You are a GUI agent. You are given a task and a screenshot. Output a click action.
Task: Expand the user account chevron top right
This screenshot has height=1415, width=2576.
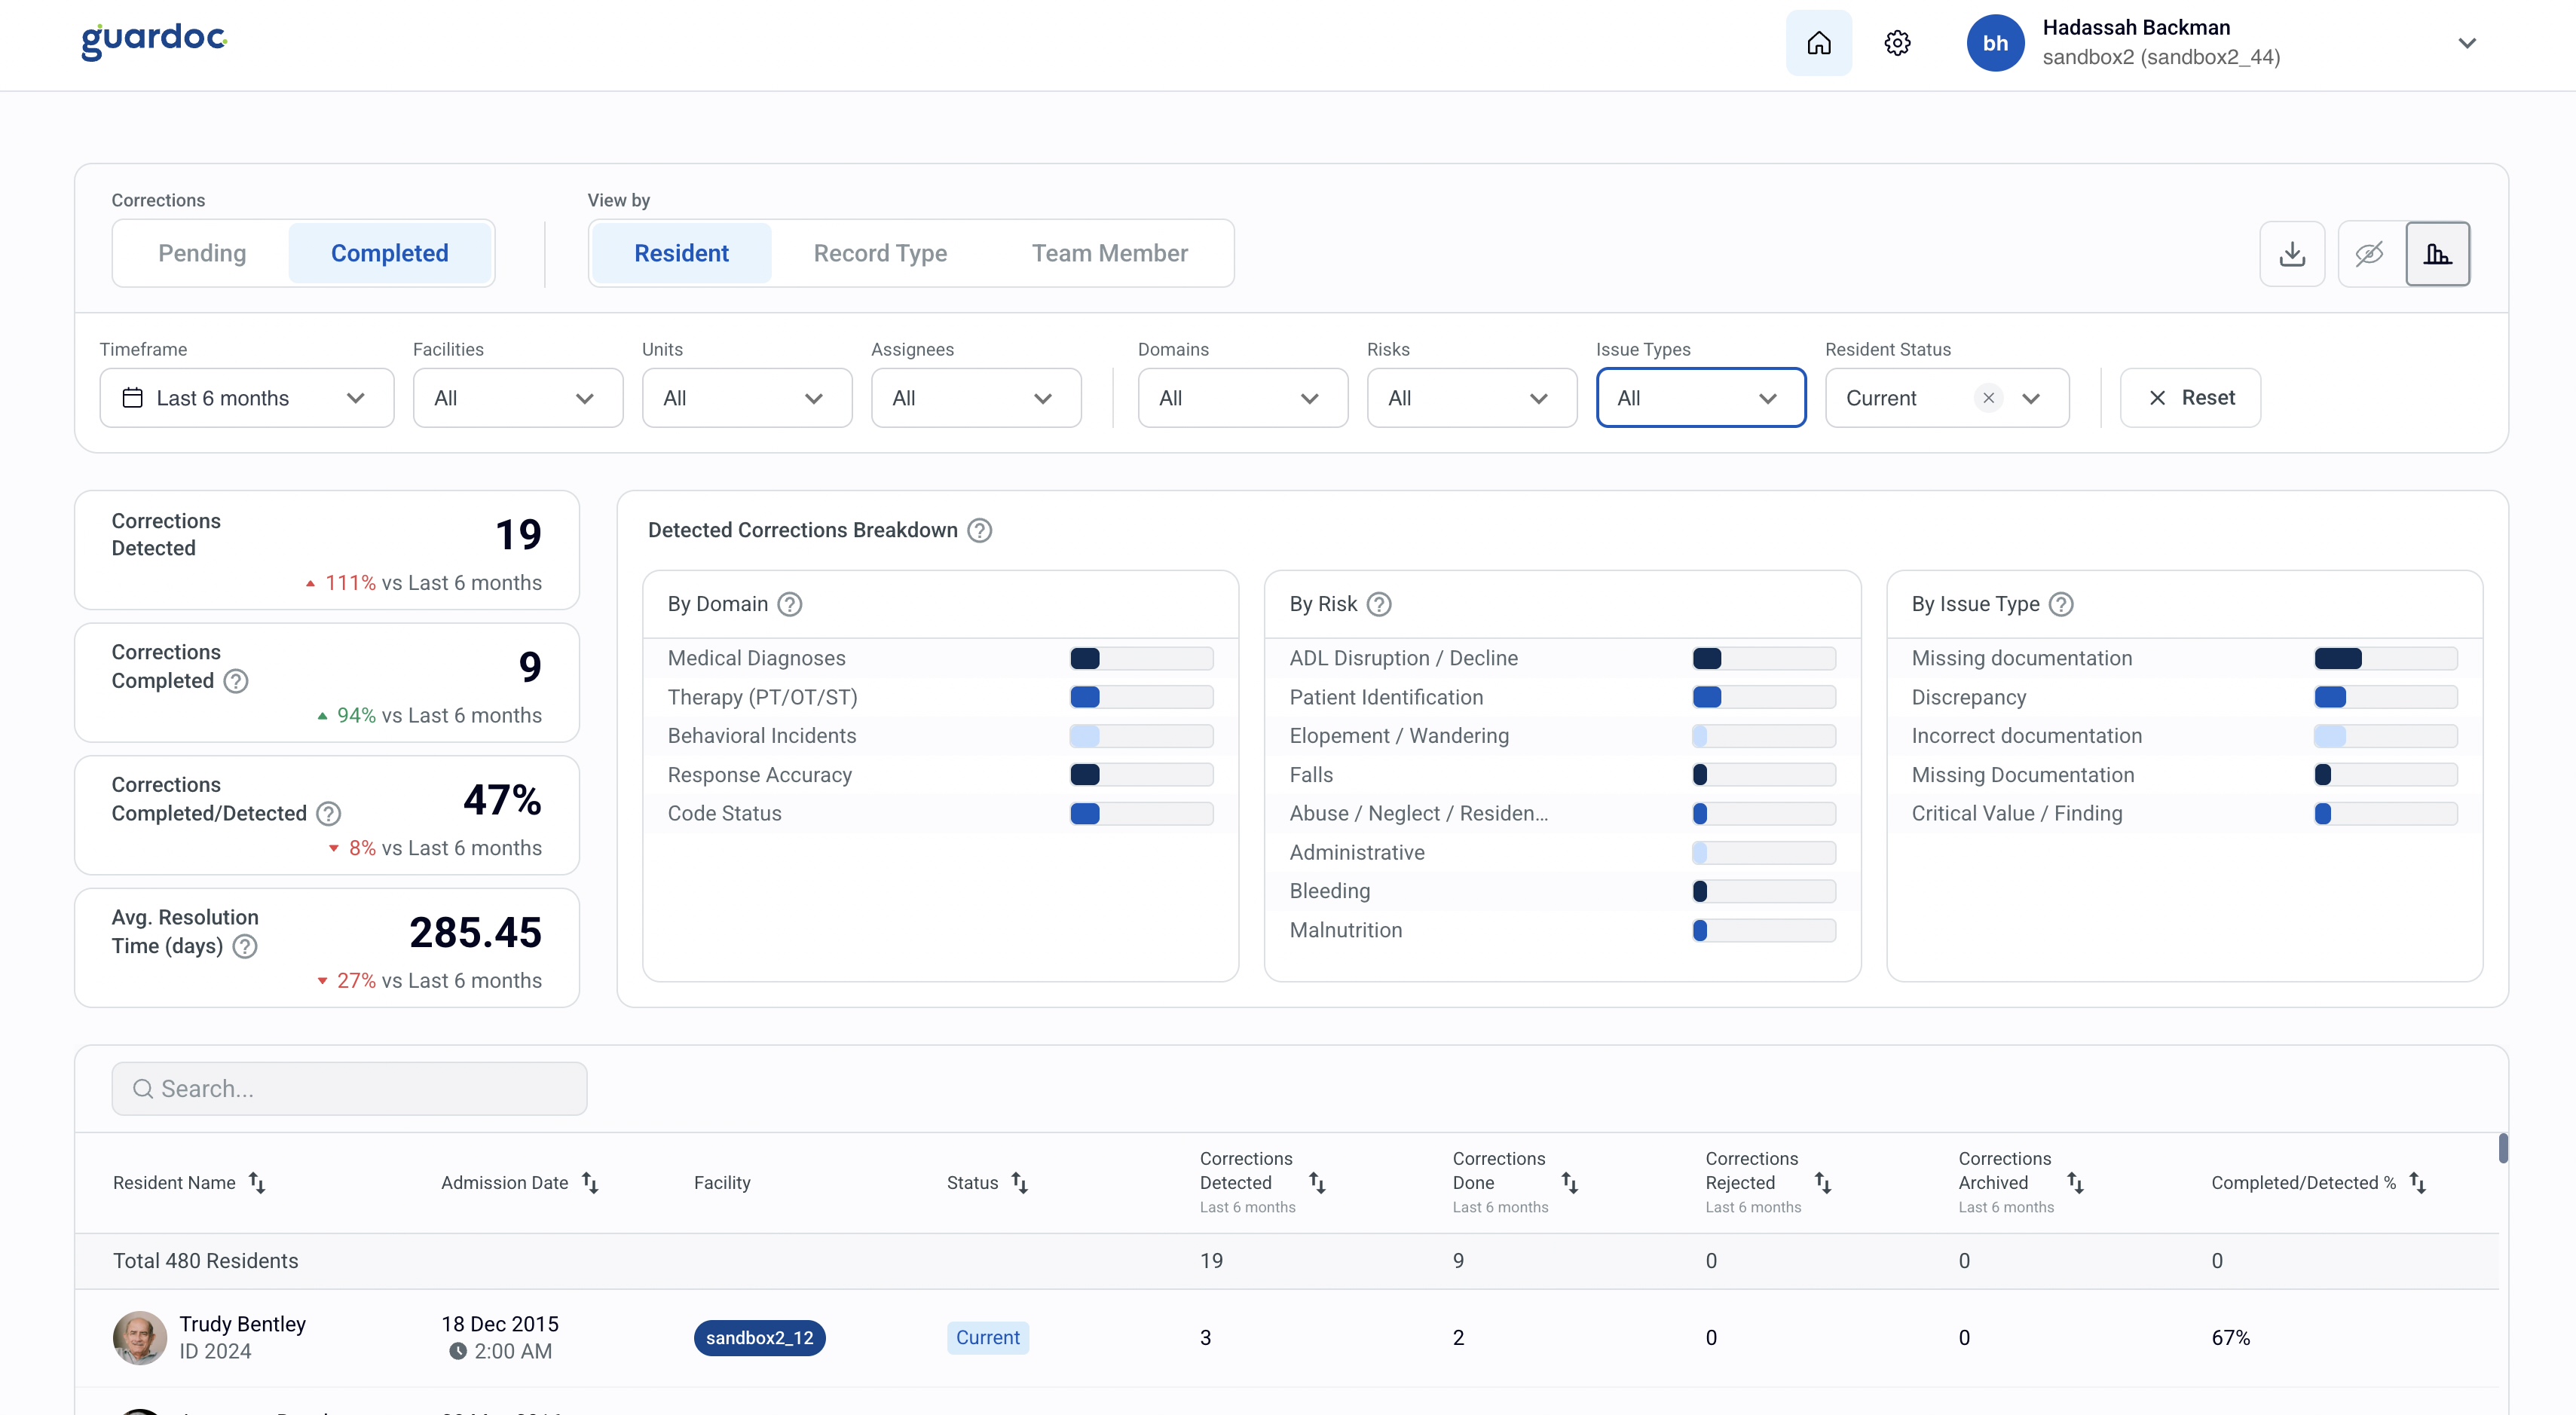click(x=2467, y=43)
